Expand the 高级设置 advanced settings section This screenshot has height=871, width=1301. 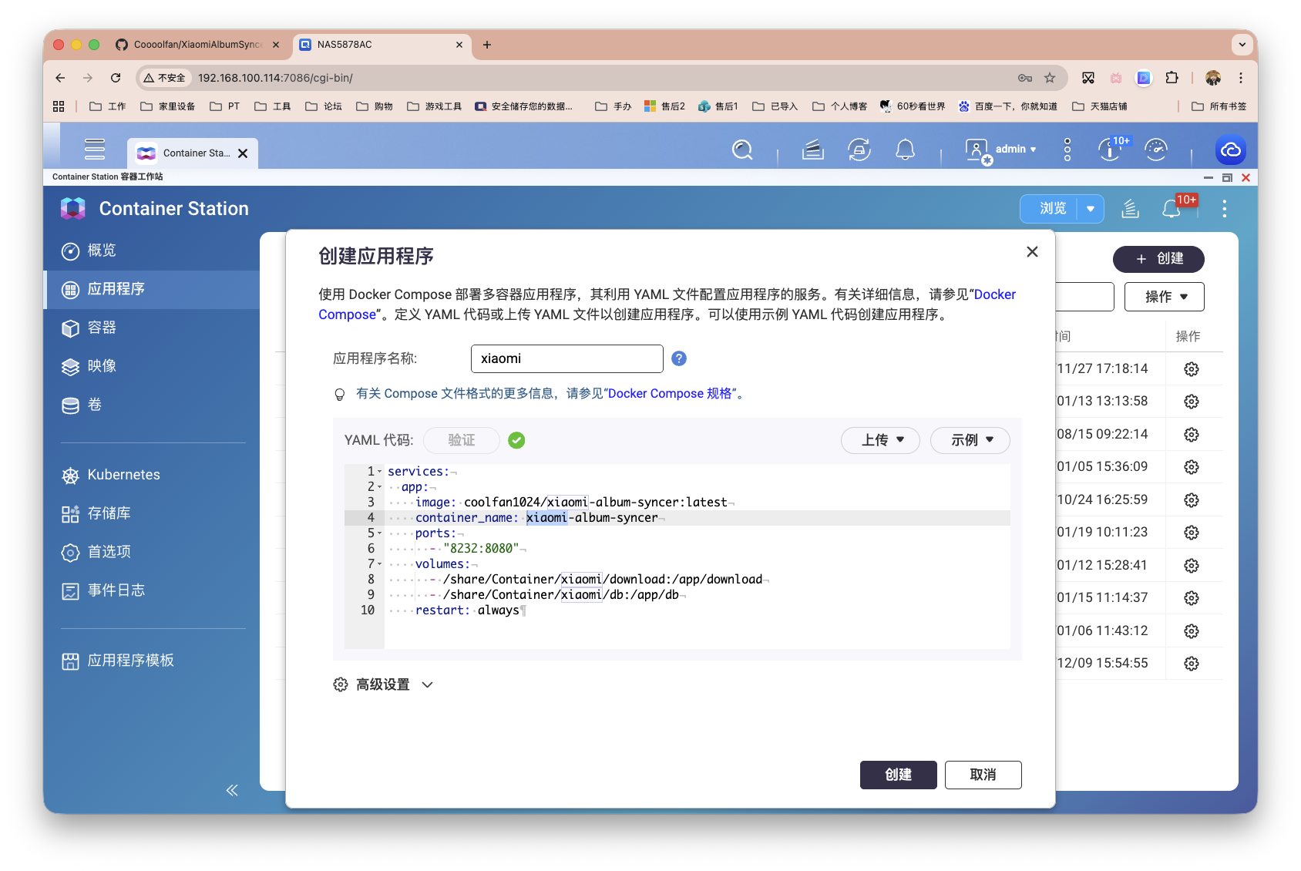click(383, 684)
